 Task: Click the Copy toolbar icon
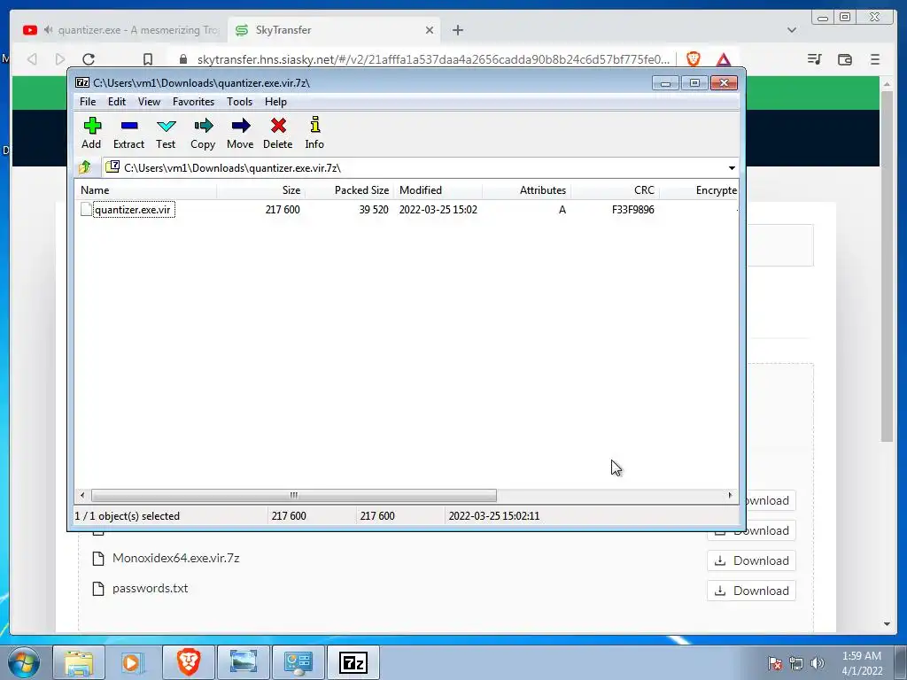[x=203, y=133]
